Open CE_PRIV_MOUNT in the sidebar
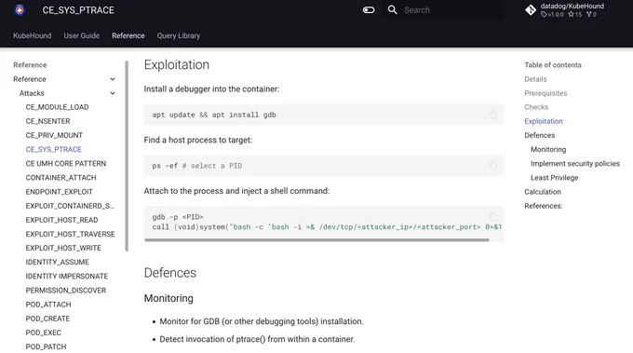Screen dimensions: 633x353 coord(54,135)
